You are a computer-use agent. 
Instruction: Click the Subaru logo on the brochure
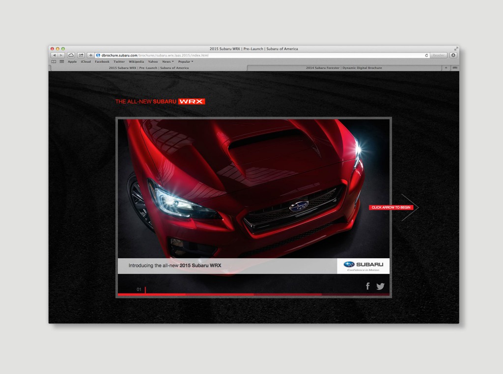(x=363, y=266)
